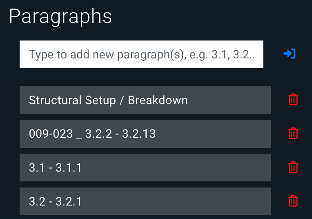Open the 3.2 - 3.2.1 paragraph row
312x219 pixels.
click(145, 201)
